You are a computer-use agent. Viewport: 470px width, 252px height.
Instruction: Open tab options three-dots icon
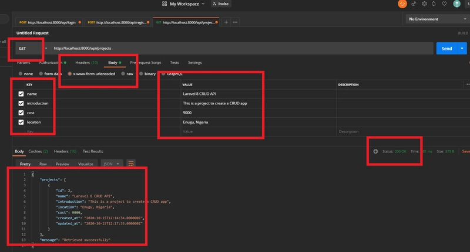tap(236, 22)
